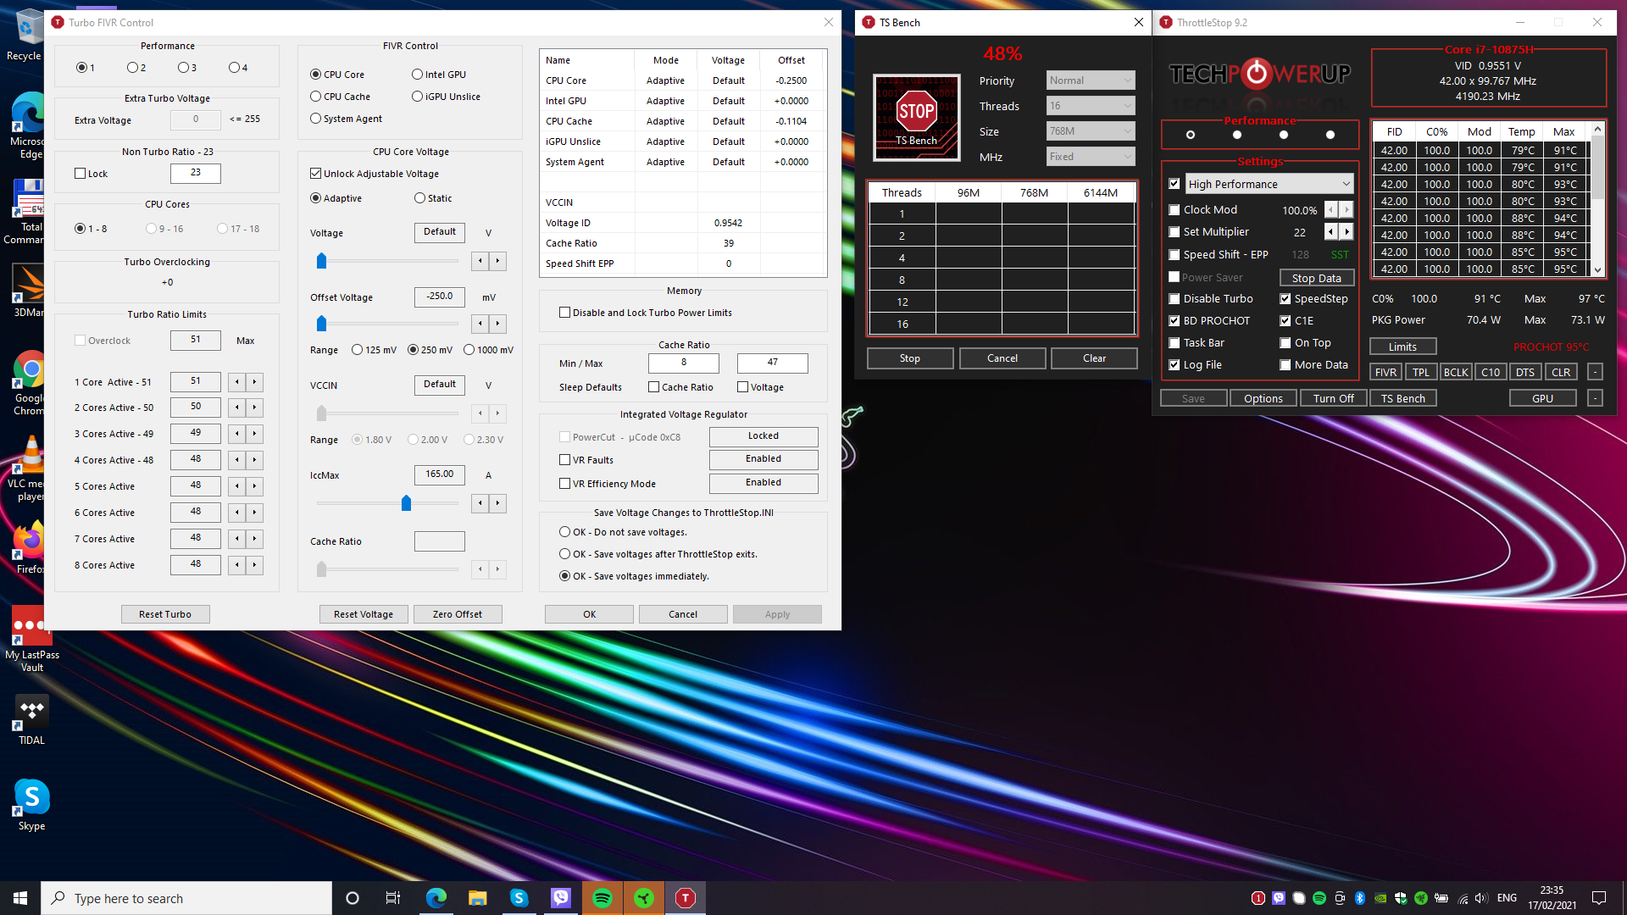Click the taskbar search box
This screenshot has height=915, width=1627.
coord(186,898)
